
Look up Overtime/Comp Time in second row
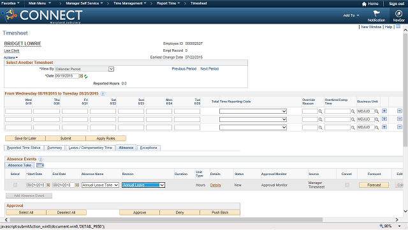(x=353, y=119)
